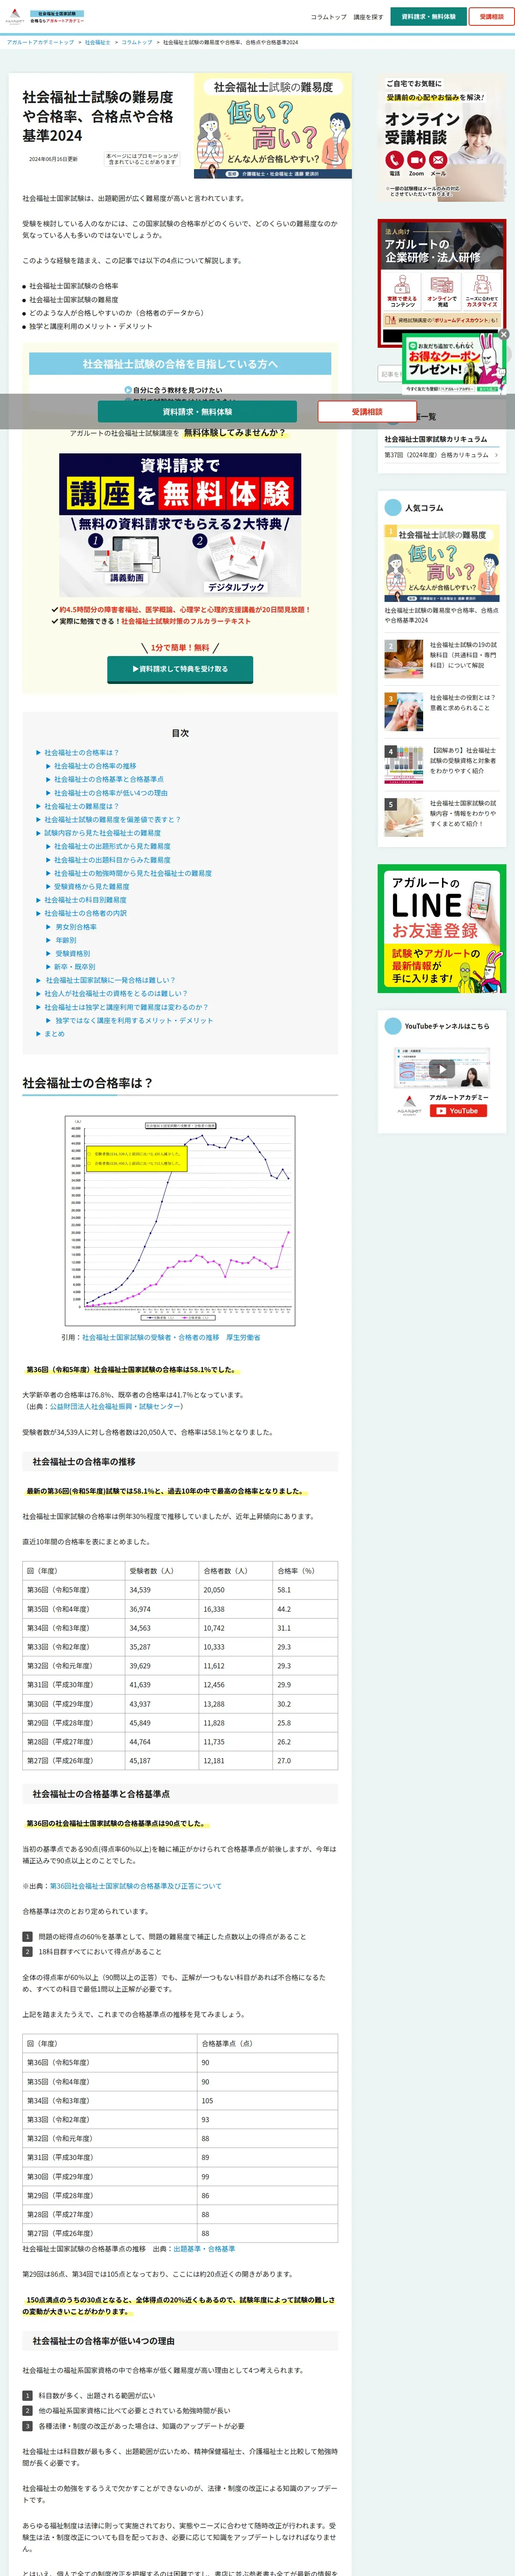Click the chevron next to 合格カリキュラム
The width and height of the screenshot is (515, 2576).
tap(496, 455)
